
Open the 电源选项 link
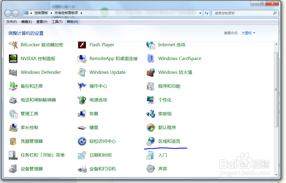[x=98, y=100]
